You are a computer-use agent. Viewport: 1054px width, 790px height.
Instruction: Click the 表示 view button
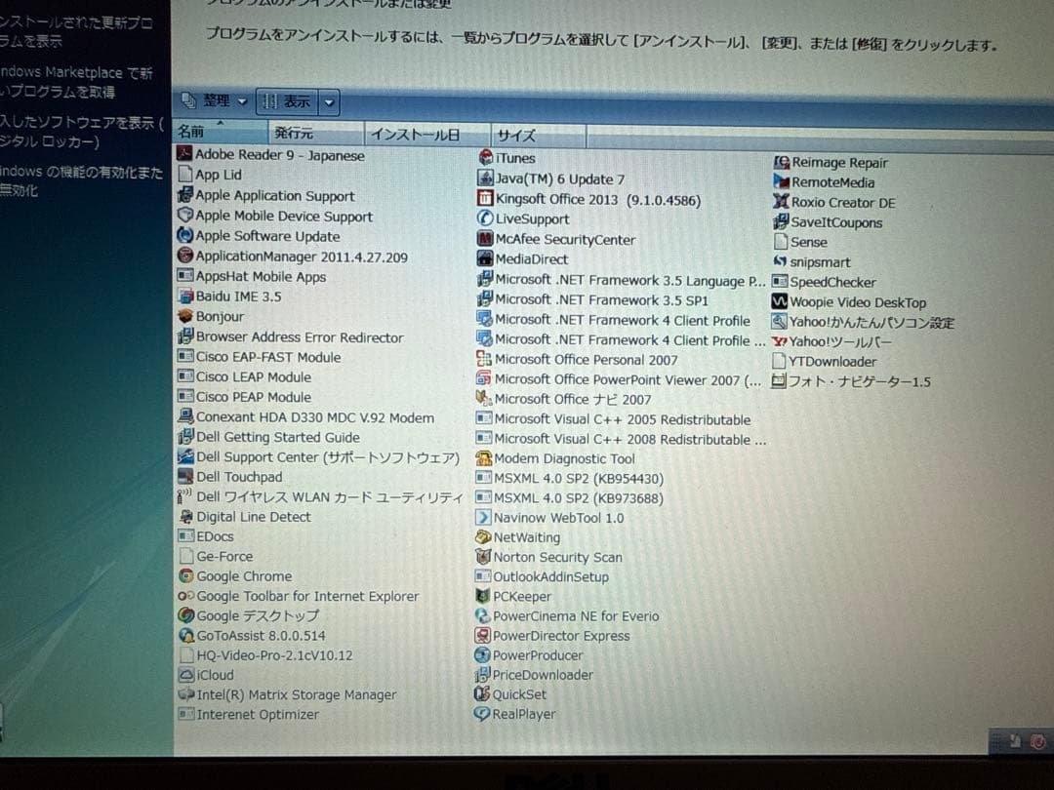tap(288, 102)
